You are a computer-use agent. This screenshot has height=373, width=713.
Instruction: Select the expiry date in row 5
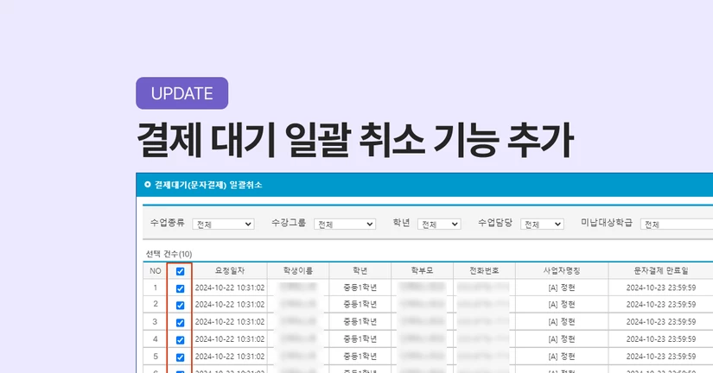pyautogui.click(x=660, y=357)
